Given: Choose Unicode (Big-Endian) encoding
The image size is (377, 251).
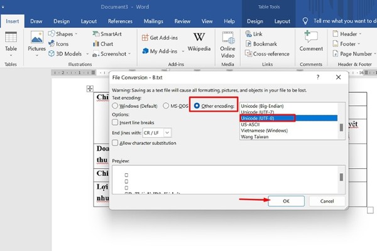Looking at the screenshot, I should [x=288, y=106].
